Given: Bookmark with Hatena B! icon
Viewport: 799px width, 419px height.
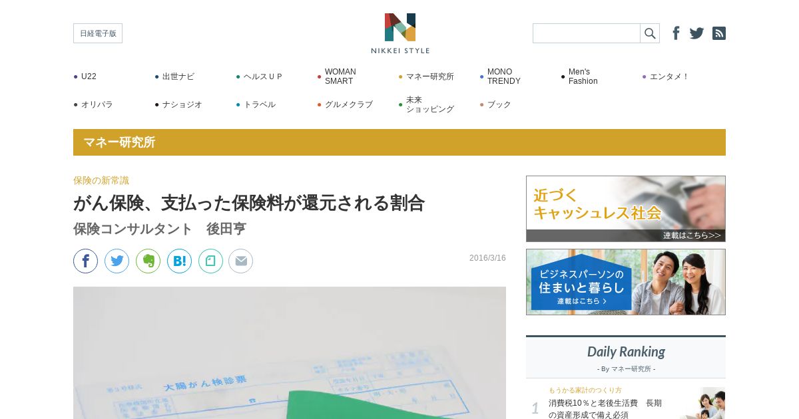Looking at the screenshot, I should click(179, 261).
